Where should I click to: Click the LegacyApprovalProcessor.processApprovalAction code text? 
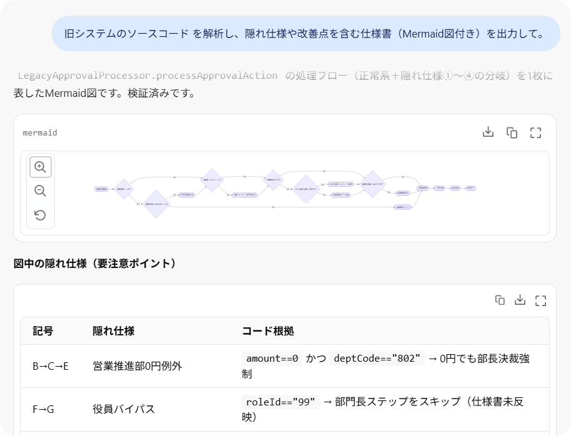[148, 76]
